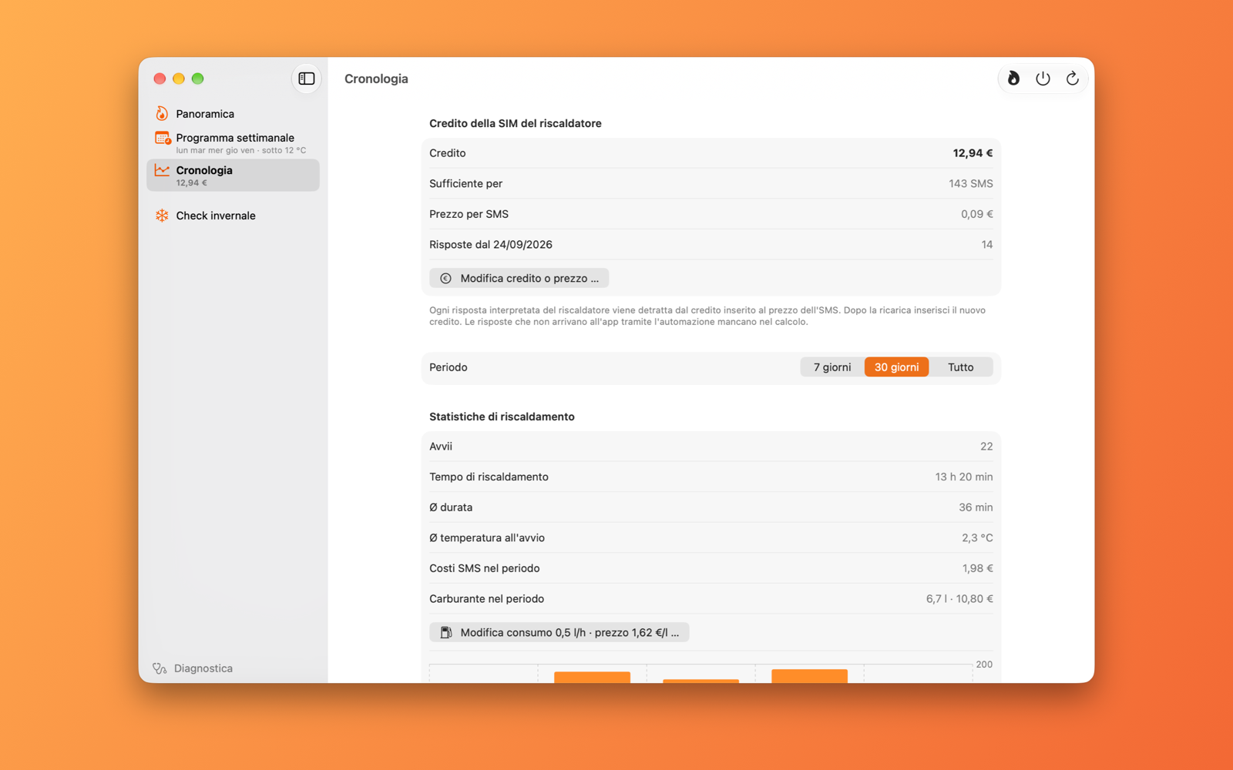Select the 30 giorni period segment
The height and width of the screenshot is (770, 1233).
tap(896, 367)
